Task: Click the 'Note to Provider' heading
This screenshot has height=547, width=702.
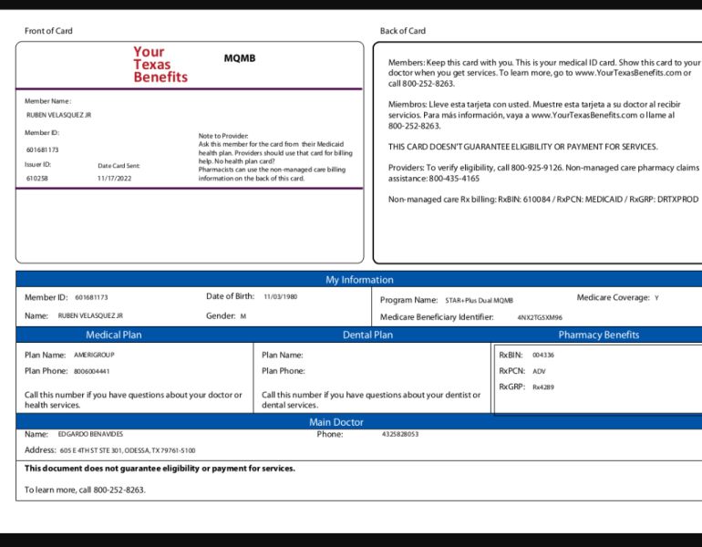Action: (223, 136)
